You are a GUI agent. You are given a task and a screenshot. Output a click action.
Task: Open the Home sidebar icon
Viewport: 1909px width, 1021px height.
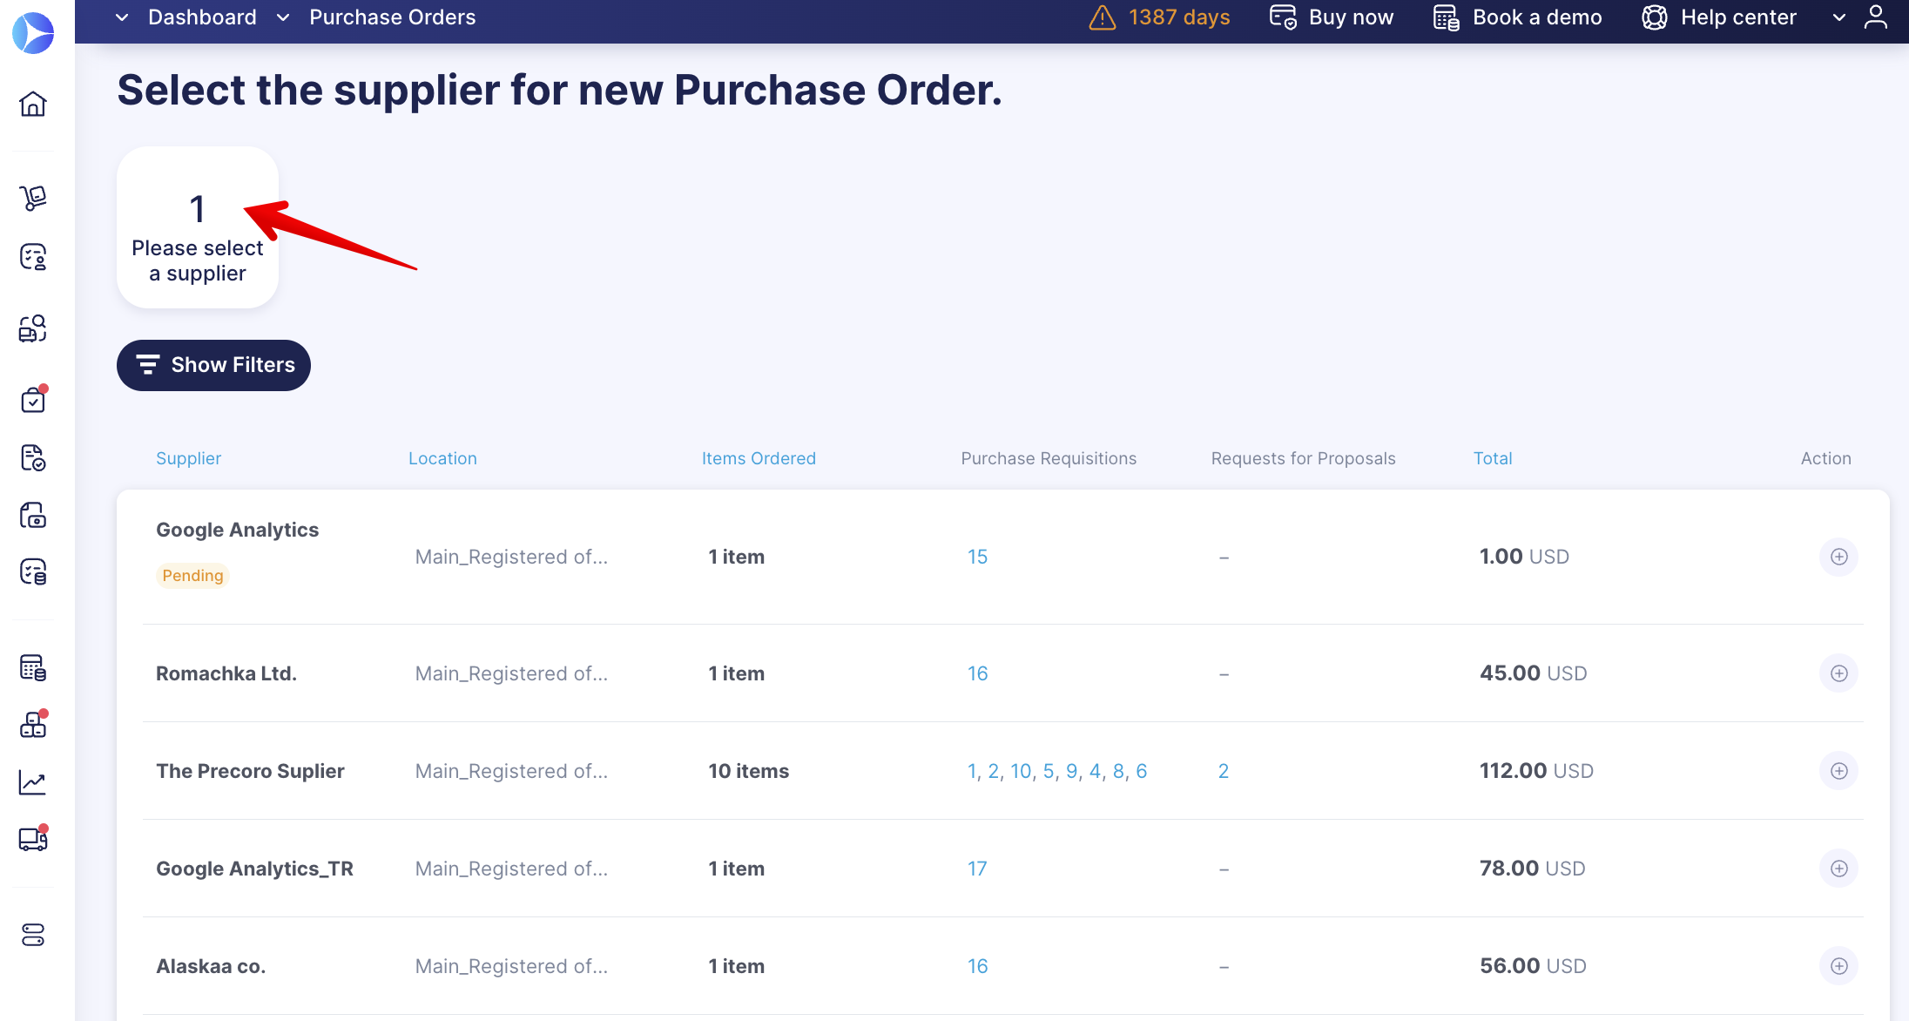click(x=33, y=104)
